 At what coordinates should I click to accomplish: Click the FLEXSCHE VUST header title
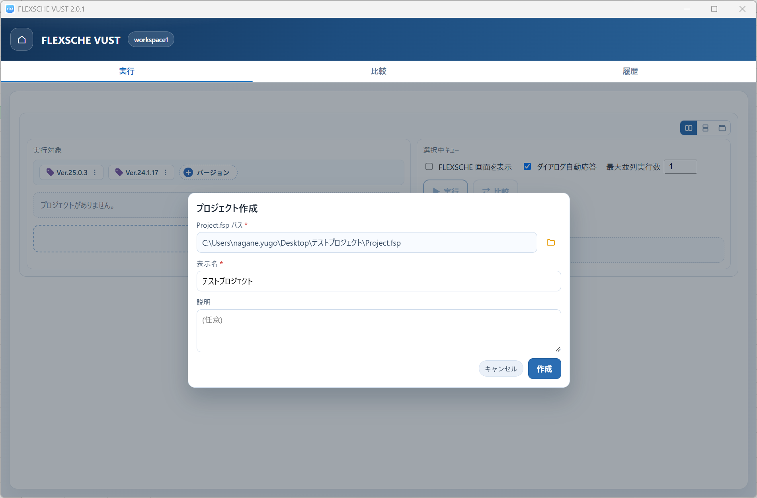81,40
